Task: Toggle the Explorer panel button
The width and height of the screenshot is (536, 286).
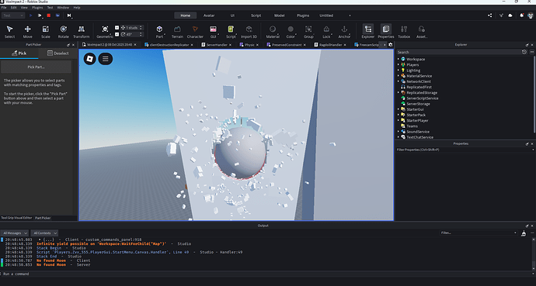Action: coord(367,32)
